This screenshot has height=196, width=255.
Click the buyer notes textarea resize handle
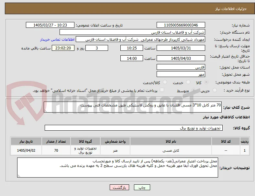19,176
